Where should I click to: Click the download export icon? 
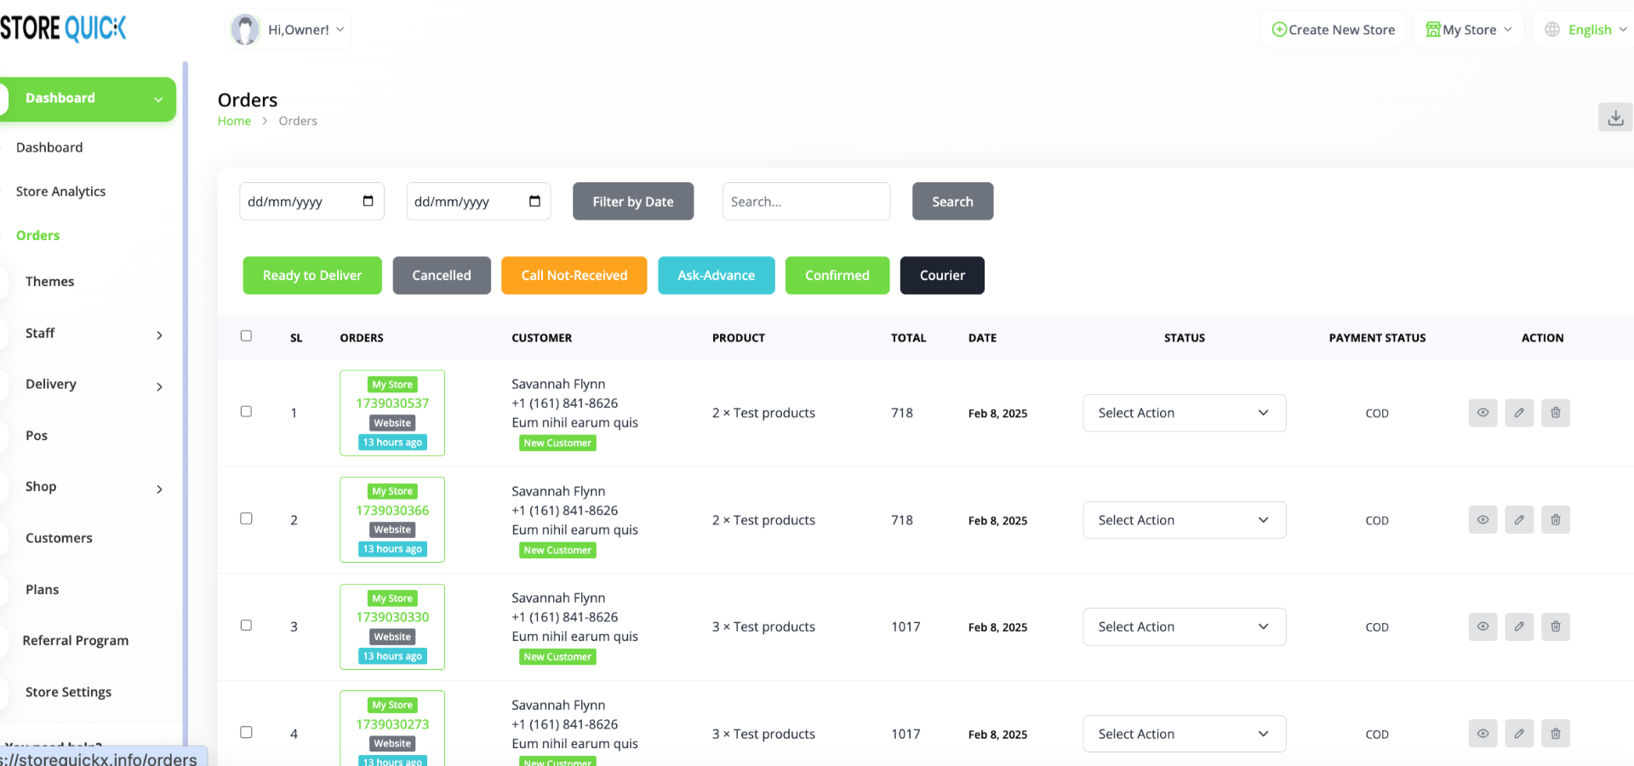point(1614,117)
